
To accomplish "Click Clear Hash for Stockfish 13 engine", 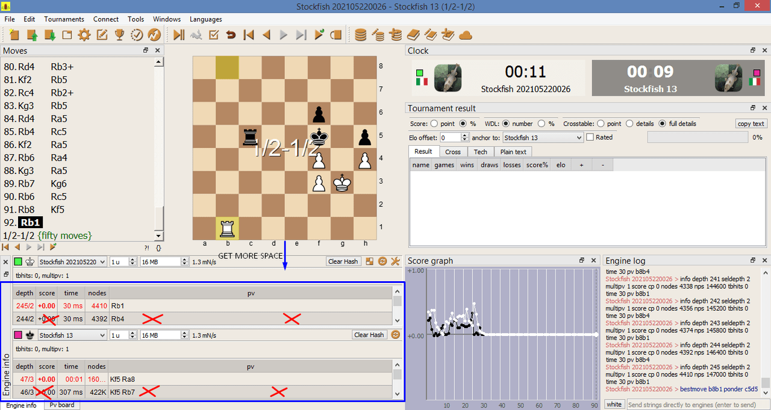I will (369, 335).
